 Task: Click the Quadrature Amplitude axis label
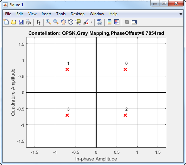[x=13, y=92]
